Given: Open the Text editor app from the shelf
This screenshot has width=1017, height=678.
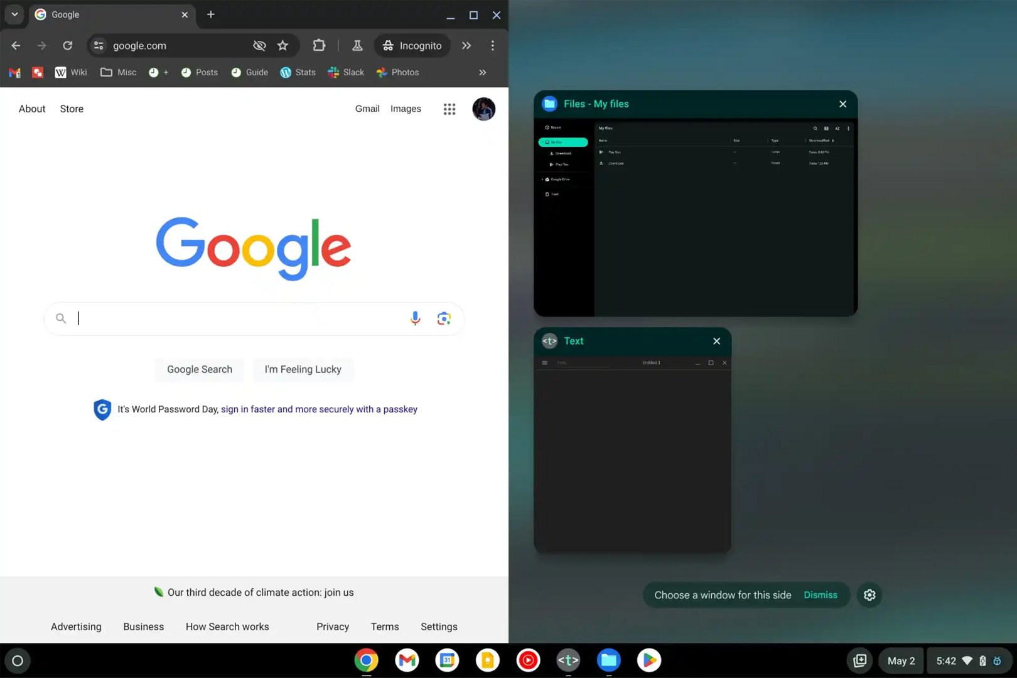Looking at the screenshot, I should tap(568, 660).
